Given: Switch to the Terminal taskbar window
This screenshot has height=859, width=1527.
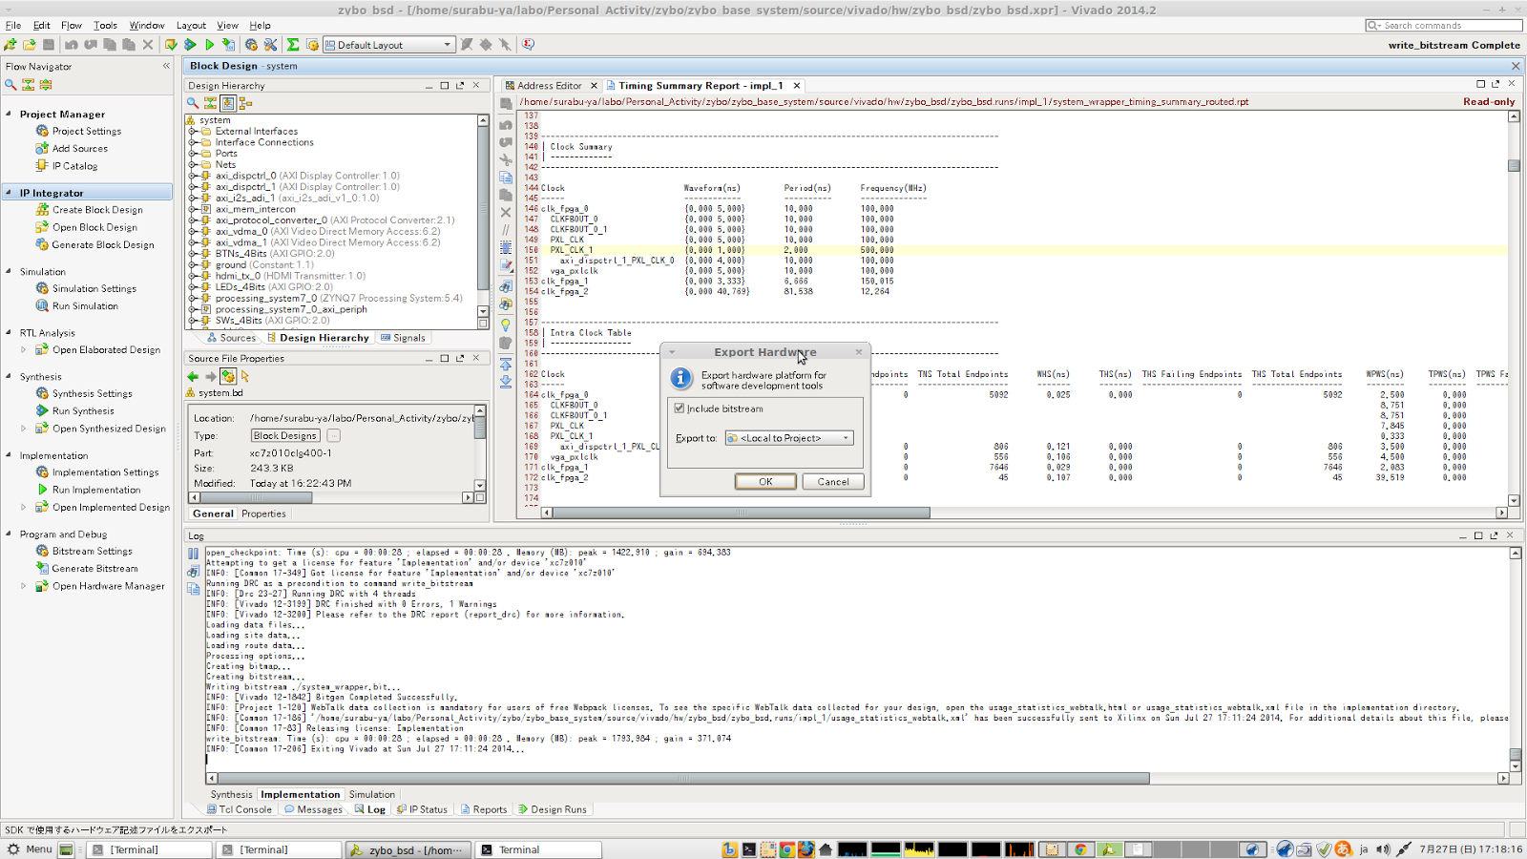Looking at the screenshot, I should tap(539, 849).
